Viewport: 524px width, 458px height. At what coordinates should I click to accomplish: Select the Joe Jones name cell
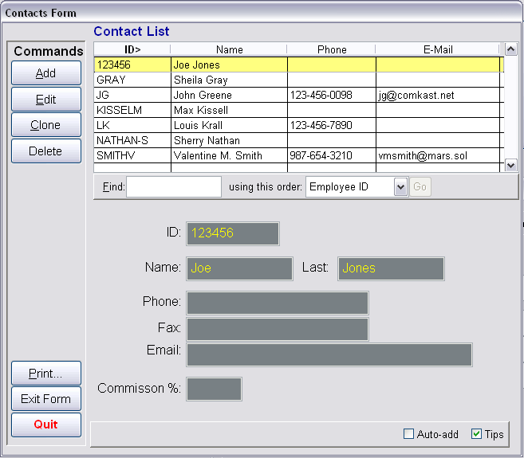click(229, 65)
